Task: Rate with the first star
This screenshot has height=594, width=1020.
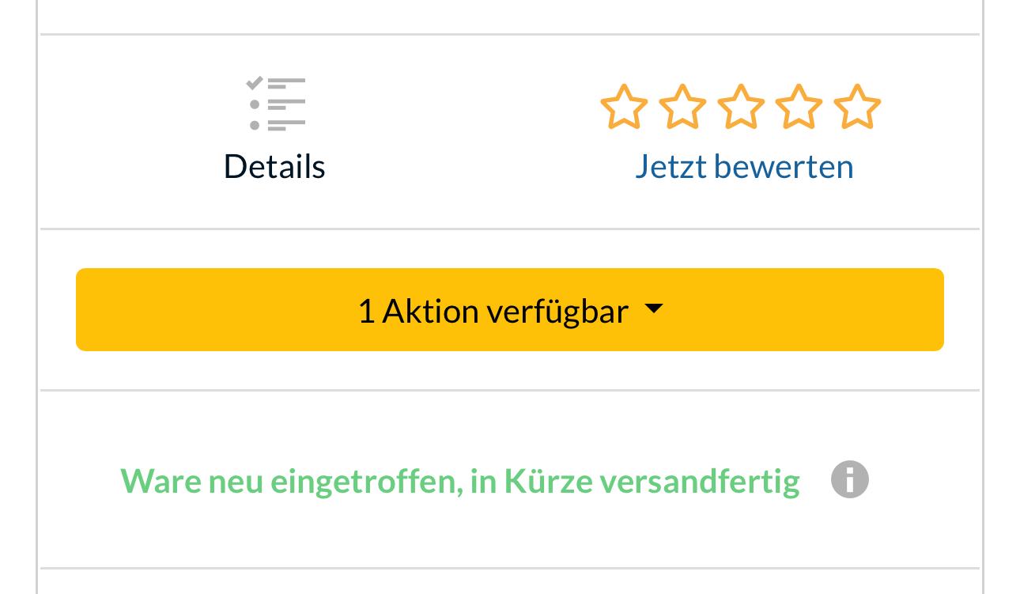Action: click(624, 107)
